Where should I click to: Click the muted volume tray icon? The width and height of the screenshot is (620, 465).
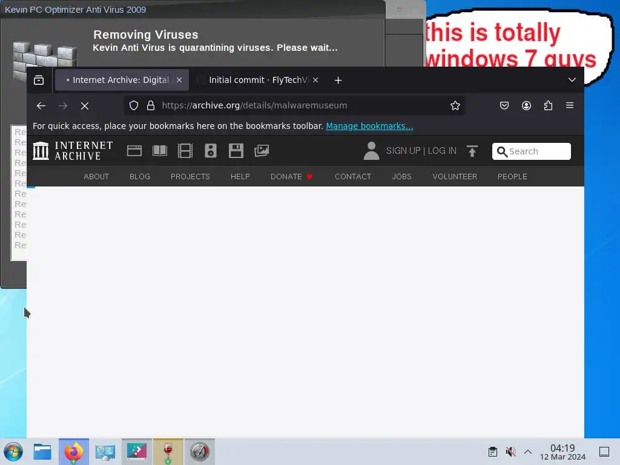tap(510, 452)
